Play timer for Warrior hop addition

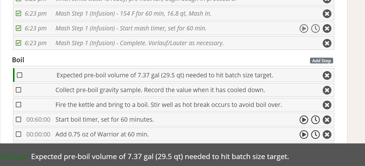click(x=304, y=134)
